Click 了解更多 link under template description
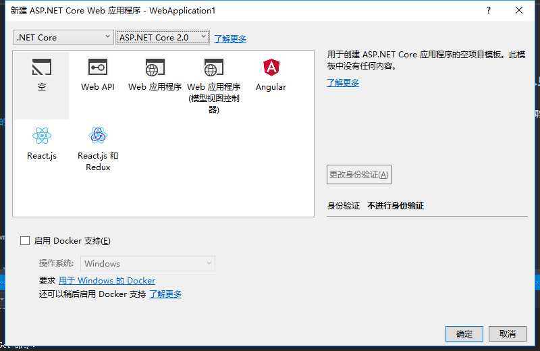Image resolution: width=540 pixels, height=351 pixels. [x=343, y=82]
